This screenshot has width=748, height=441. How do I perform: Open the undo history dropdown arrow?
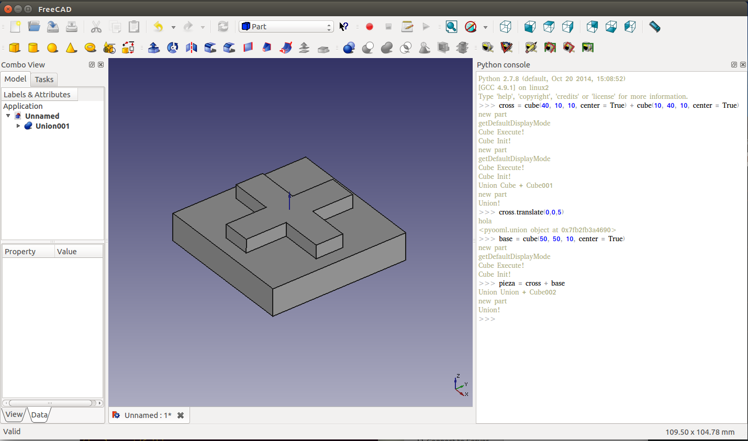173,27
